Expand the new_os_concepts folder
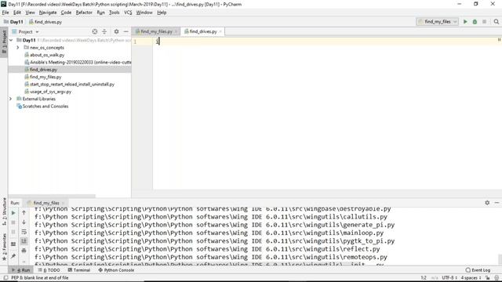Screen dimensions: 502x282 (x=18, y=48)
